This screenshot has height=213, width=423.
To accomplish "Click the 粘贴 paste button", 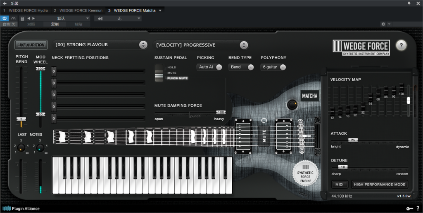I will pyautogui.click(x=78, y=24).
